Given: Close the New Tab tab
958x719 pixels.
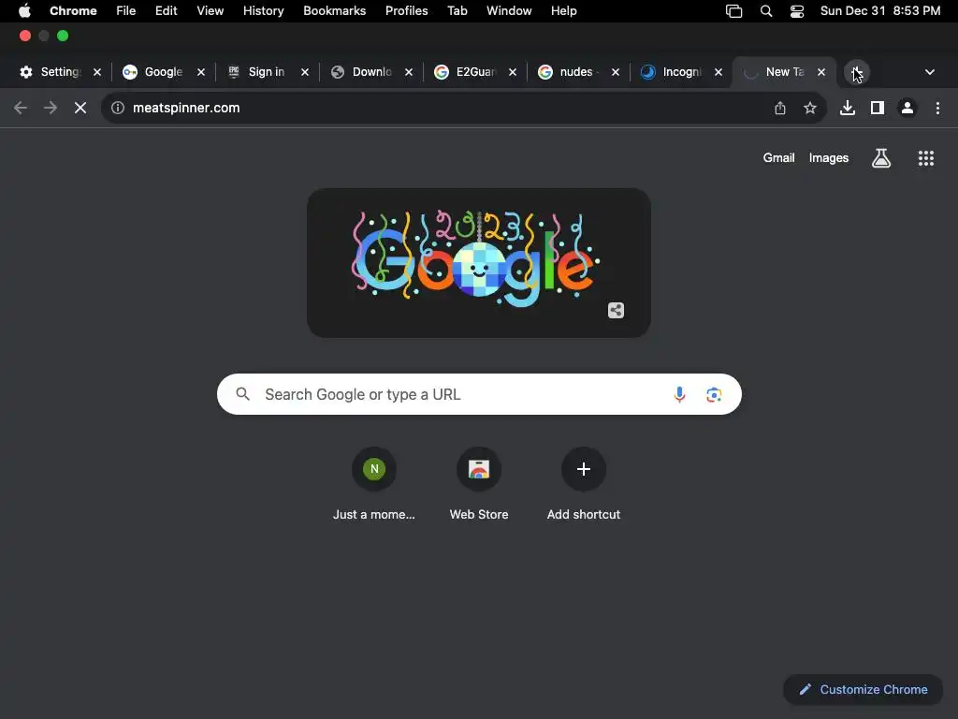Looking at the screenshot, I should (821, 72).
